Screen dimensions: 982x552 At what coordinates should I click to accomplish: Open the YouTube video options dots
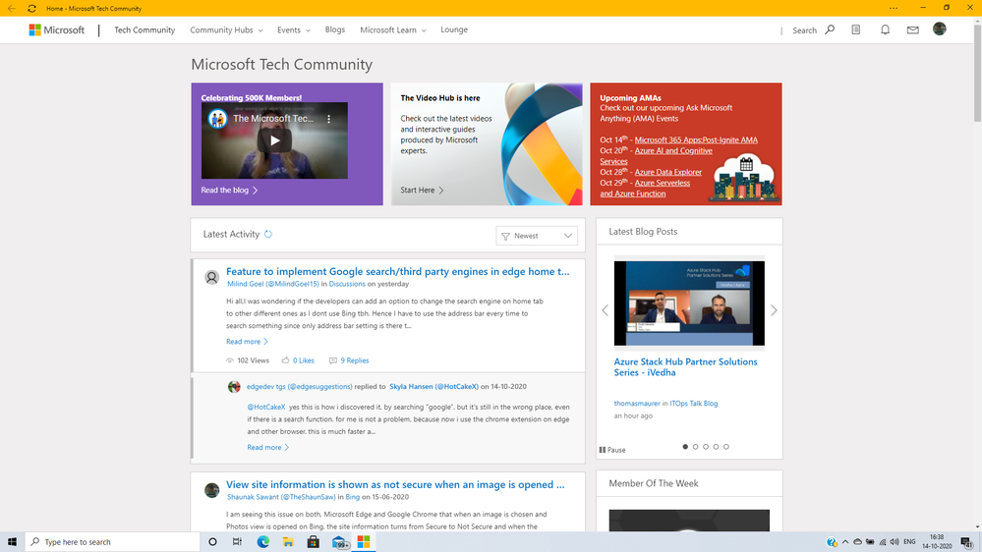pos(328,118)
